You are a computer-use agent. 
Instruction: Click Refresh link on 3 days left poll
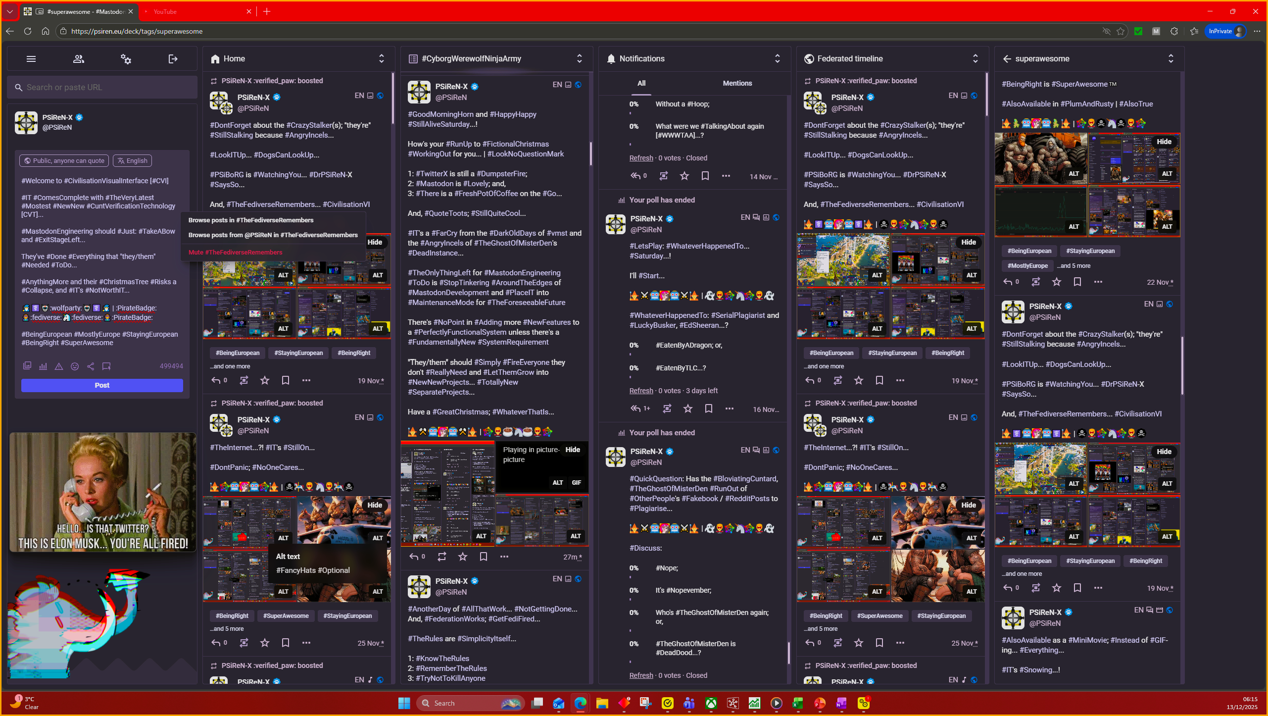tap(641, 391)
